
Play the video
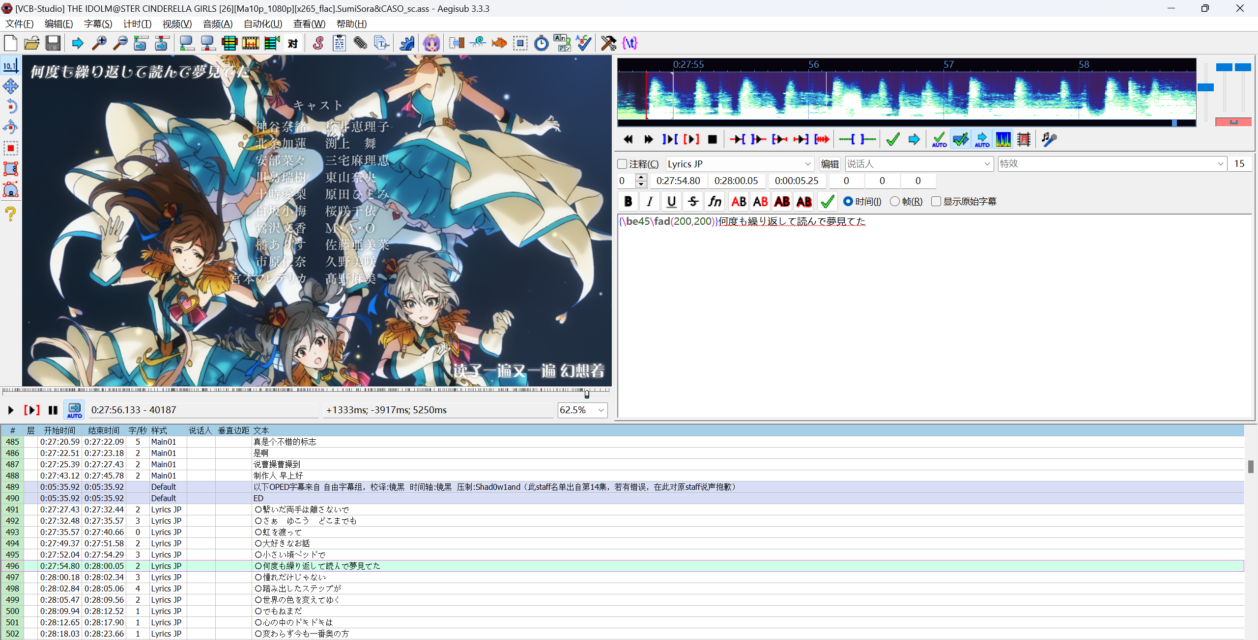click(10, 410)
